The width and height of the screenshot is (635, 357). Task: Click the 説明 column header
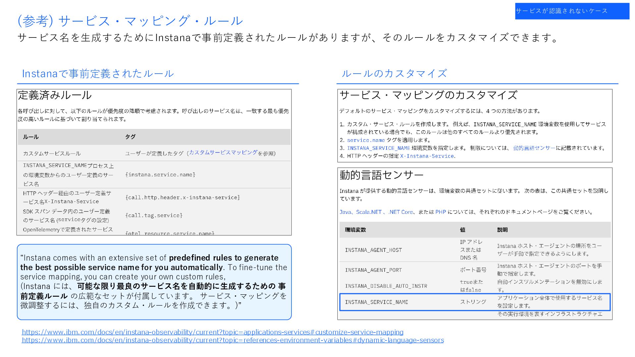click(x=502, y=230)
